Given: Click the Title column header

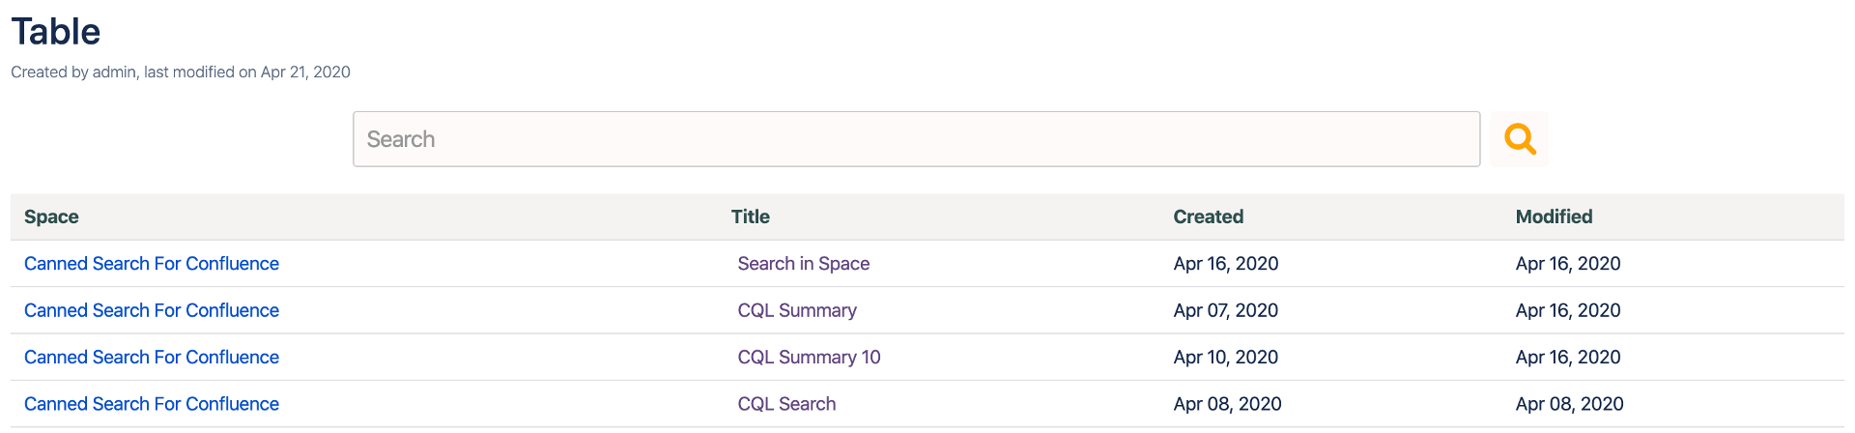Looking at the screenshot, I should (750, 217).
